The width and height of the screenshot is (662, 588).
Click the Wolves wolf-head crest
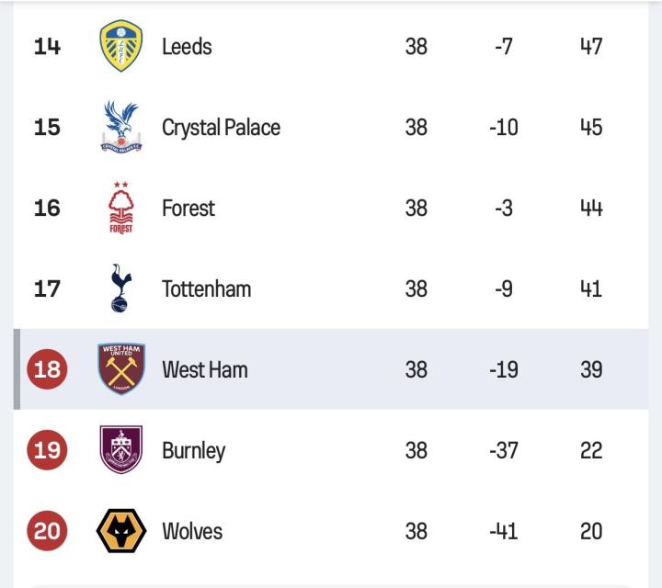pyautogui.click(x=121, y=531)
